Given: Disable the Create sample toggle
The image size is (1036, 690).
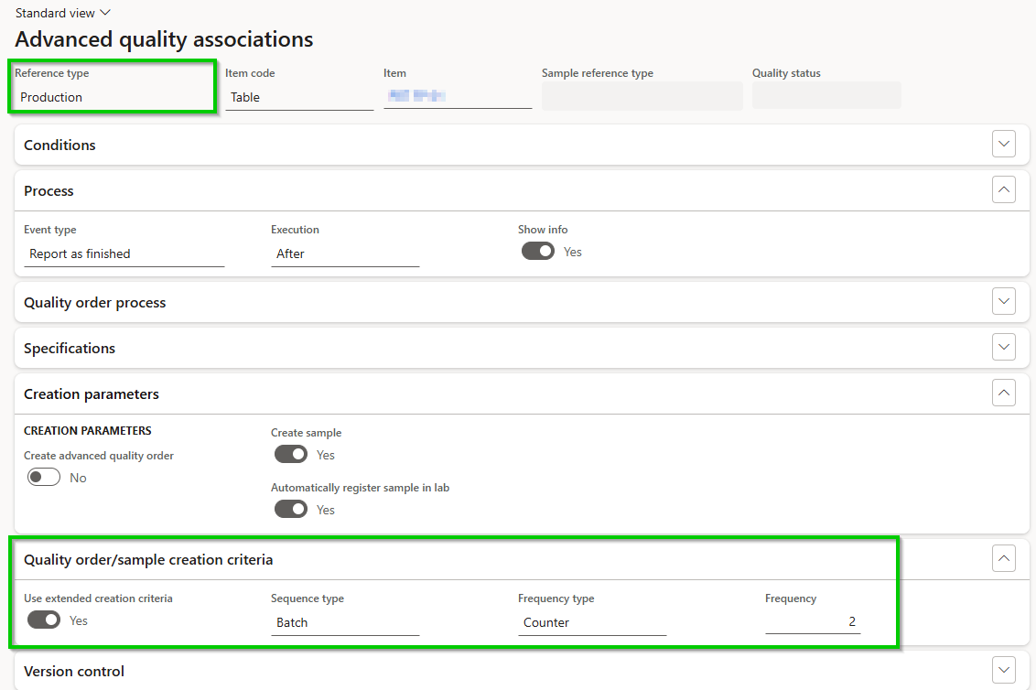Looking at the screenshot, I should (290, 454).
